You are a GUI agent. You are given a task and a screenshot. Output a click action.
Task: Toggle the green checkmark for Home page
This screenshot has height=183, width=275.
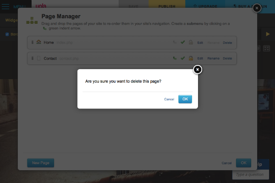(182, 43)
